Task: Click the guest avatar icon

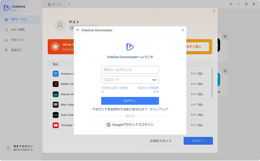Action: pyautogui.click(x=60, y=25)
